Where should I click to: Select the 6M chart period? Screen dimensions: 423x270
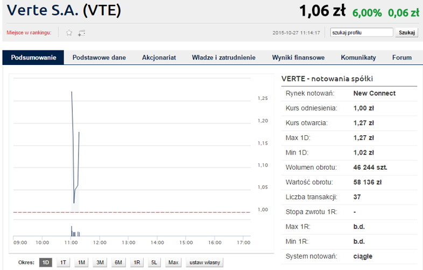[118, 262]
